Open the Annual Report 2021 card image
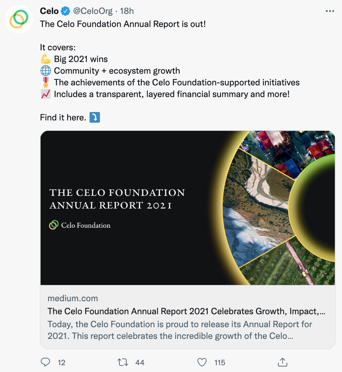Screen dimensions: 342x372 pos(188,208)
